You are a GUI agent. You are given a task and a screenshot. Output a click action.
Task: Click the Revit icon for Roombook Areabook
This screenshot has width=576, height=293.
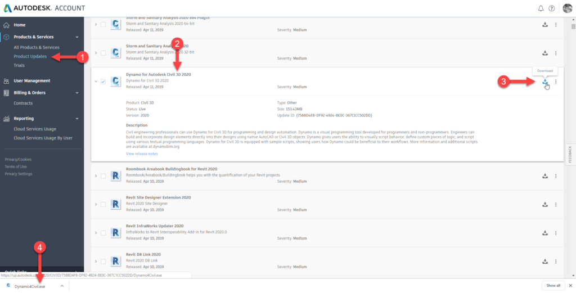pos(116,176)
